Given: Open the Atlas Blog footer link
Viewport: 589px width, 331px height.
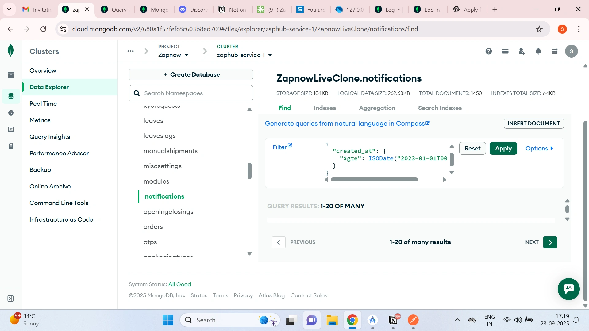Looking at the screenshot, I should coord(271,295).
